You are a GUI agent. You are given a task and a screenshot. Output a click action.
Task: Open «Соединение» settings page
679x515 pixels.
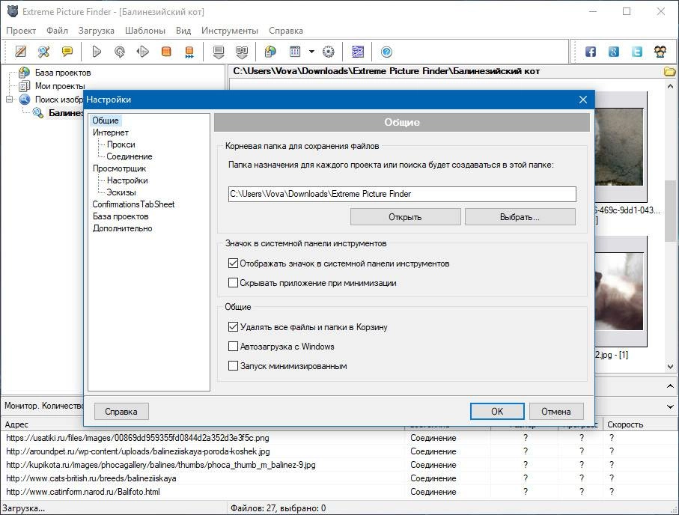point(129,156)
